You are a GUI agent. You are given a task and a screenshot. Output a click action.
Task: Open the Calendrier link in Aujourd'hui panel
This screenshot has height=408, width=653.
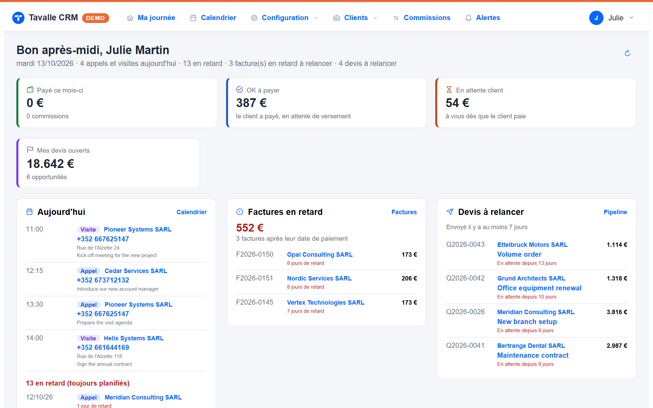191,212
